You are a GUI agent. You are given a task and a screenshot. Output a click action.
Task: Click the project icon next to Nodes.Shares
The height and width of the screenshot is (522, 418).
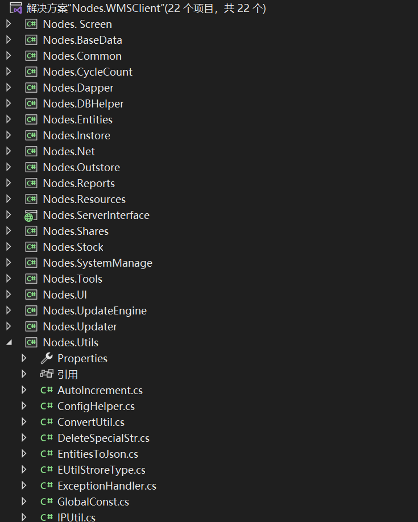click(31, 231)
